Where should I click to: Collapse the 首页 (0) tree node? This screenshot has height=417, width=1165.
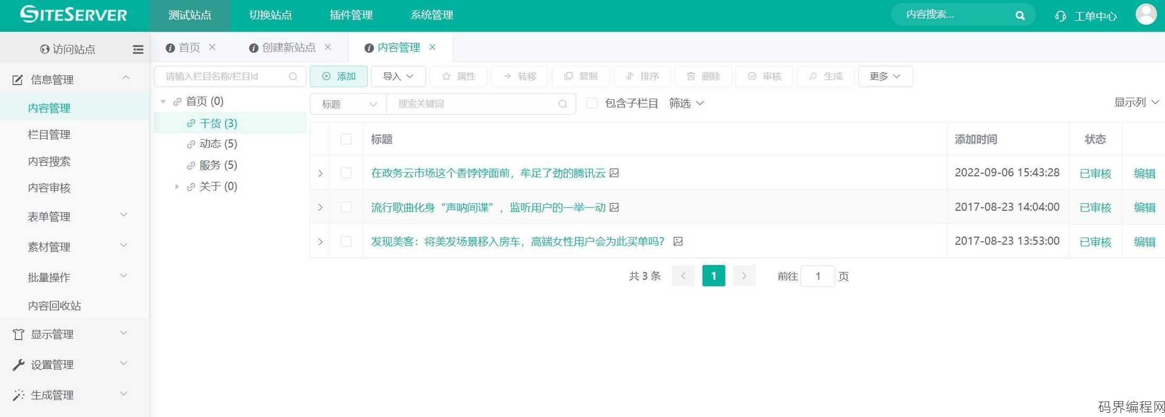163,101
